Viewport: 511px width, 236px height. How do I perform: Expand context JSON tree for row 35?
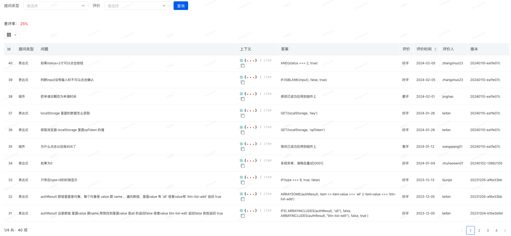pos(241,144)
